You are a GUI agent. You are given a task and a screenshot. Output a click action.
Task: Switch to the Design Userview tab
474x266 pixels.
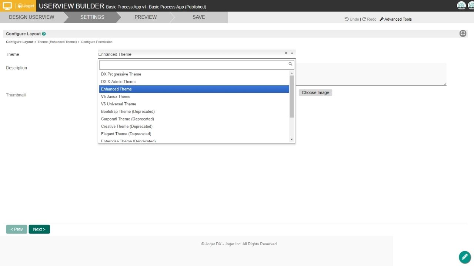(x=31, y=17)
